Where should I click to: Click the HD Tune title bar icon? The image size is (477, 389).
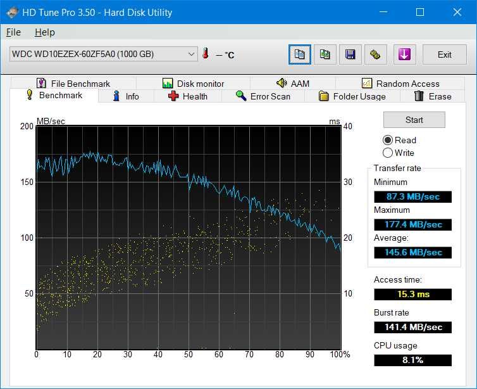point(12,12)
